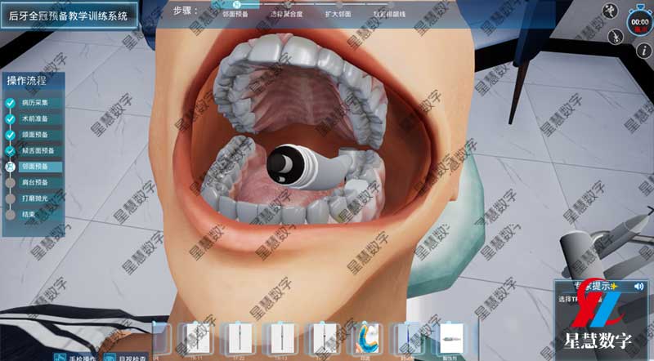Select the 邻面预备 step at top
Screen dimensions: 654x361
coord(237,15)
